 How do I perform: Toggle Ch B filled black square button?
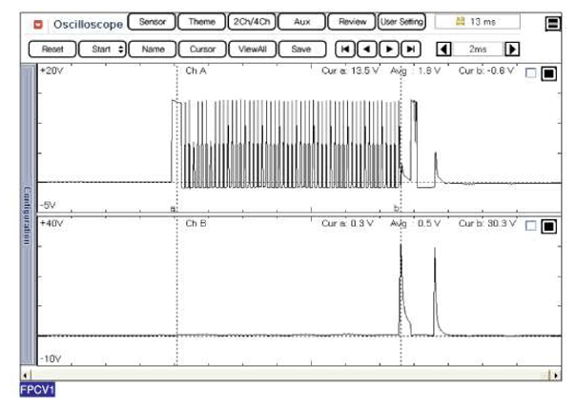(549, 226)
